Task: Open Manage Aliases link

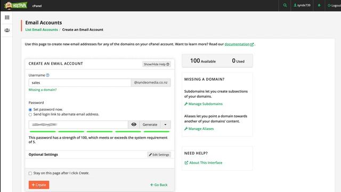Action: click(199, 129)
